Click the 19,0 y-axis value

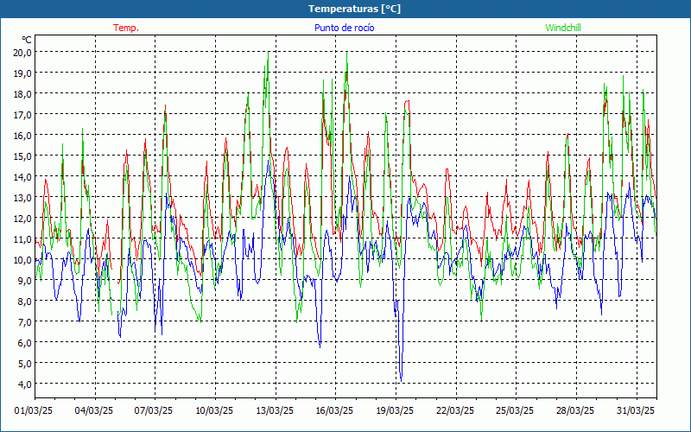click(22, 73)
